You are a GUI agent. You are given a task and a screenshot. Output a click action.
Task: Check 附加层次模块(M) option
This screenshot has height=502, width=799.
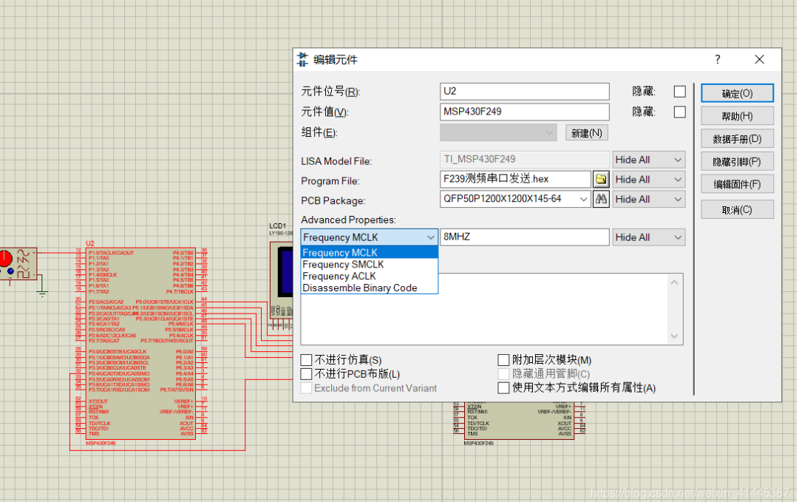pos(505,359)
